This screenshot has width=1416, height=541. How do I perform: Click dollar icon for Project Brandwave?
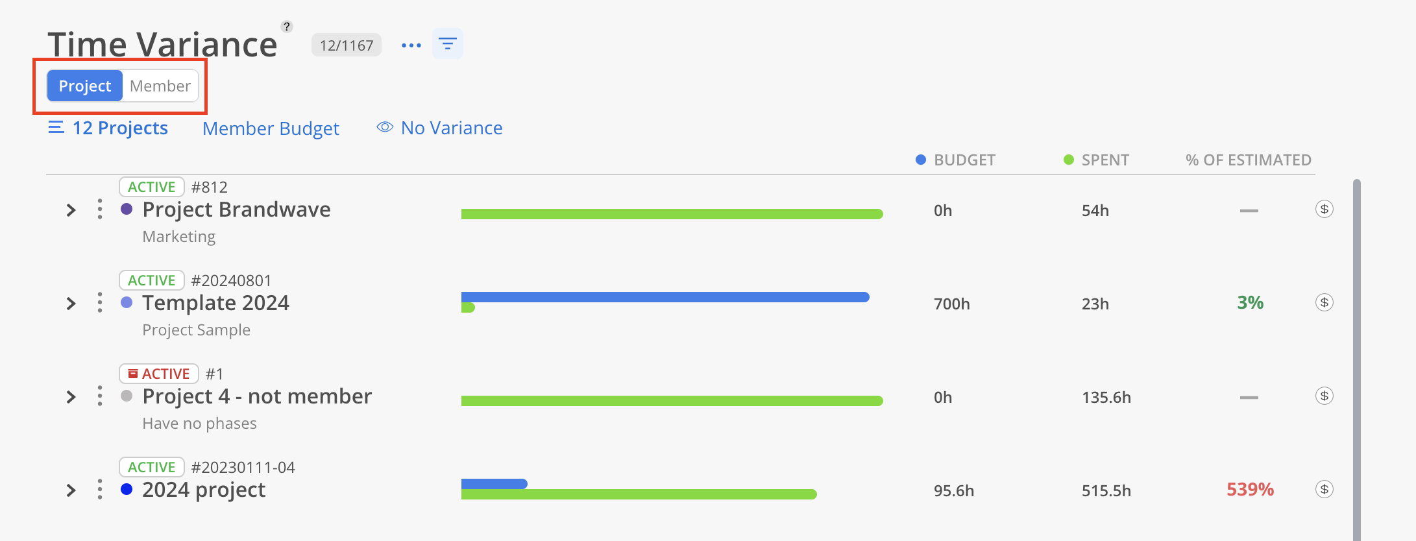click(1324, 209)
